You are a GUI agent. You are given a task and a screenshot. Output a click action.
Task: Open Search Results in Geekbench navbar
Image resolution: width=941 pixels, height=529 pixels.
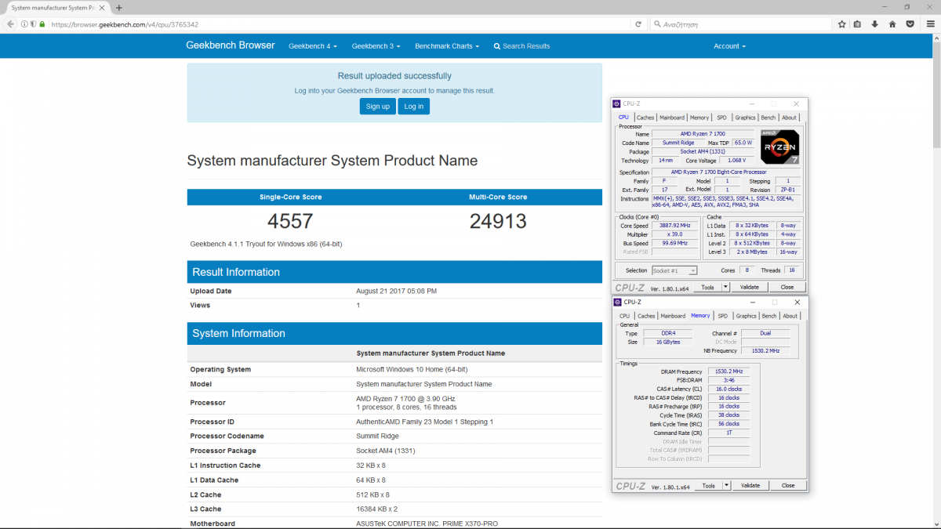pyautogui.click(x=521, y=46)
